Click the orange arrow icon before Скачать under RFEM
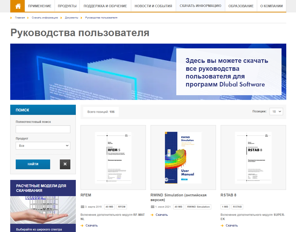 coord(82,225)
